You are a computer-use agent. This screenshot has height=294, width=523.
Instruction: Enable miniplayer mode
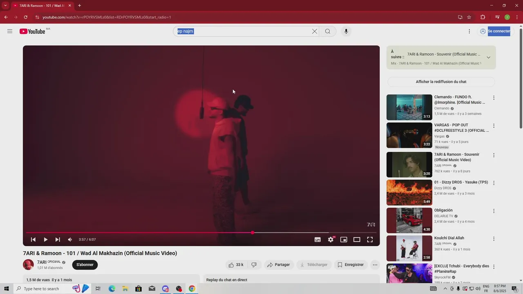point(344,240)
